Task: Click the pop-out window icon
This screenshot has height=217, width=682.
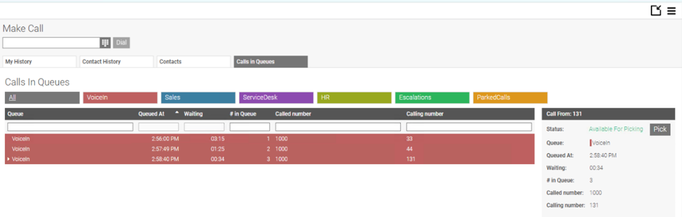Action: click(656, 11)
